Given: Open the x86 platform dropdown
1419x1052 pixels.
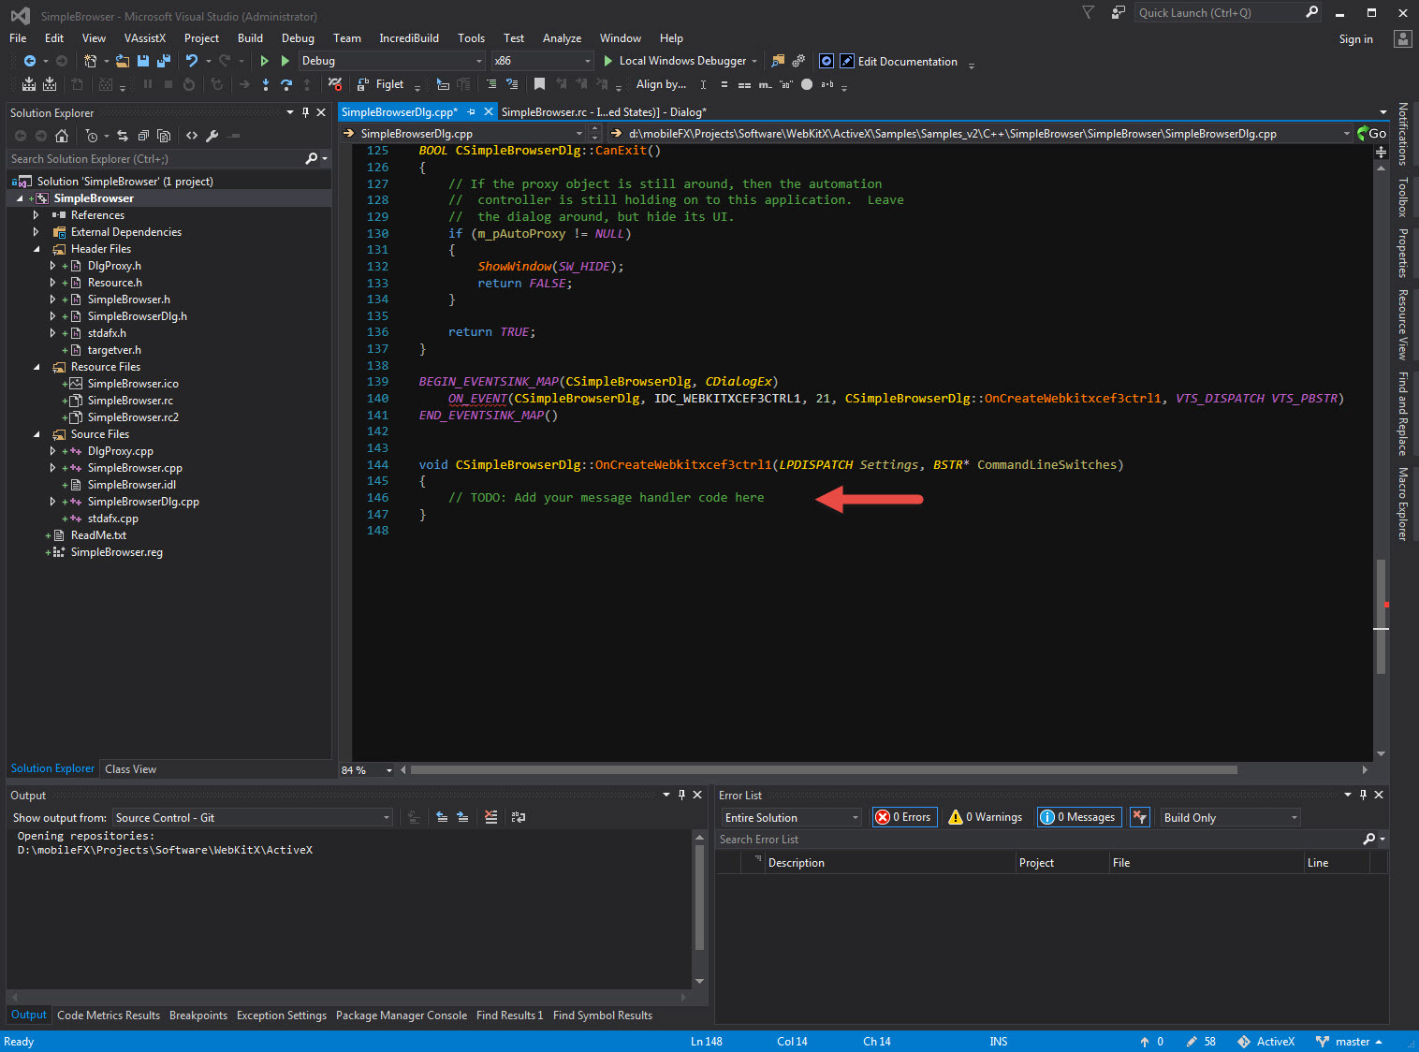Looking at the screenshot, I should point(543,61).
